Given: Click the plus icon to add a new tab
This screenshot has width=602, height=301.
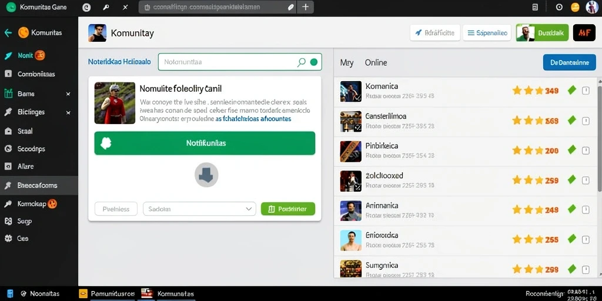Looking at the screenshot, I should point(306,7).
